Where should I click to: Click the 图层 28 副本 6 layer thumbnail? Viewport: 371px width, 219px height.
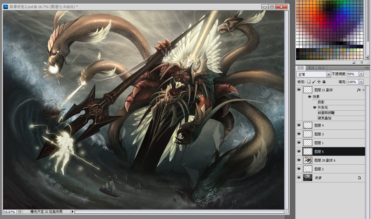pos(308,160)
